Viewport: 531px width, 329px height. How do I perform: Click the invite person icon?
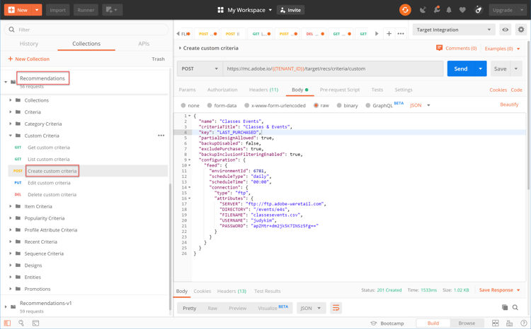282,10
